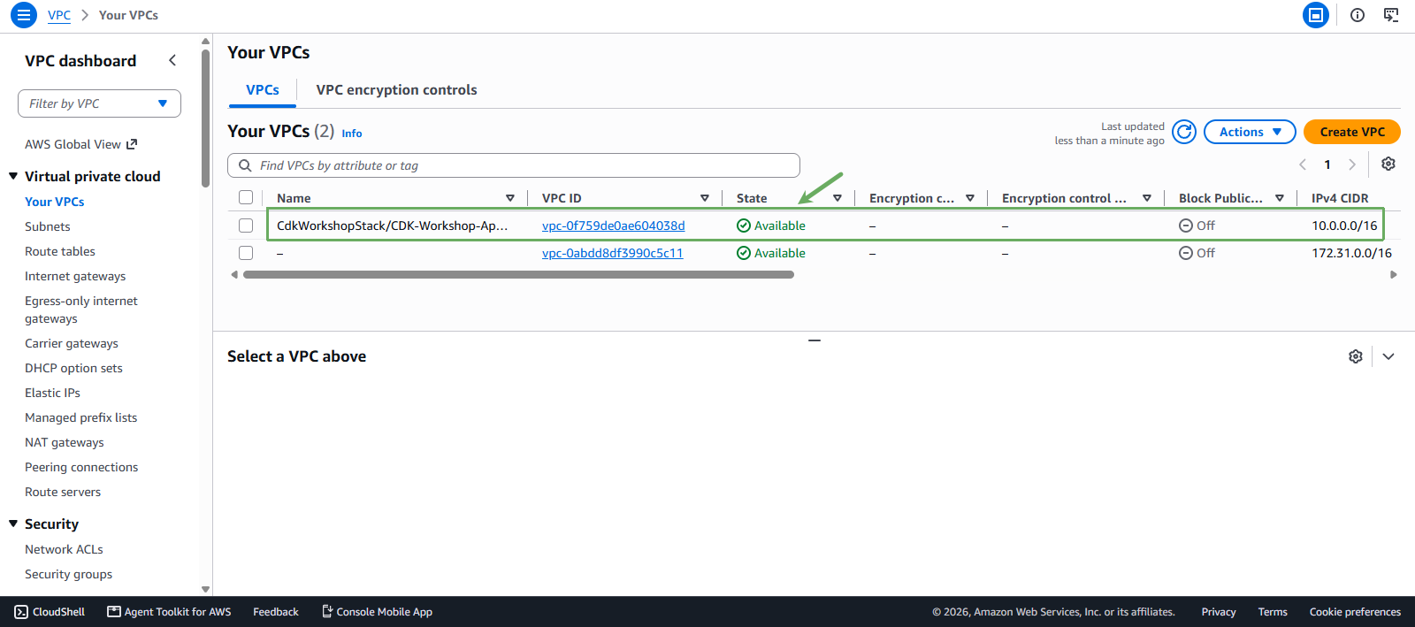Screen dimensions: 1415x627
Task: Open Managed prefix lists in sidebar
Action: (81, 417)
